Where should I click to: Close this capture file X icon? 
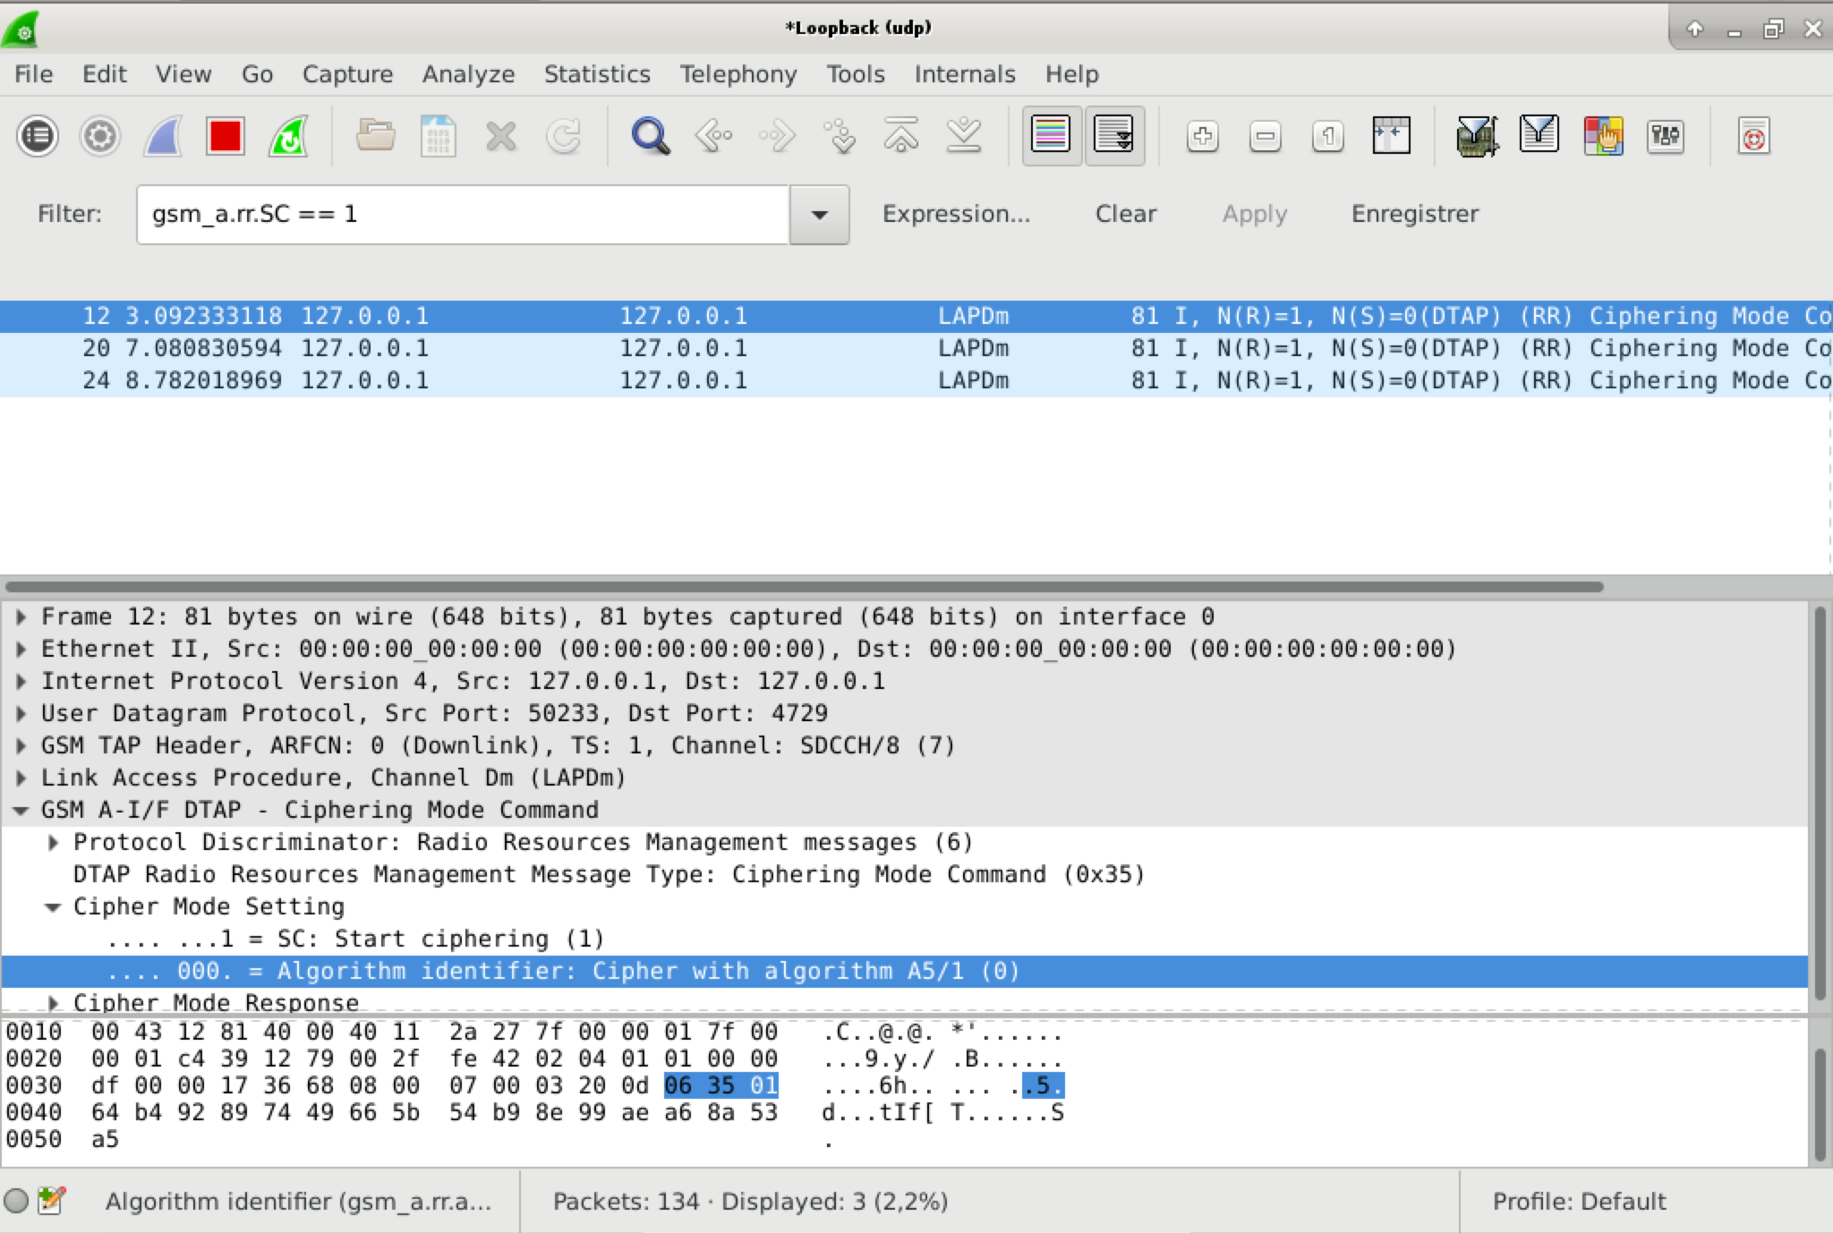tap(501, 137)
